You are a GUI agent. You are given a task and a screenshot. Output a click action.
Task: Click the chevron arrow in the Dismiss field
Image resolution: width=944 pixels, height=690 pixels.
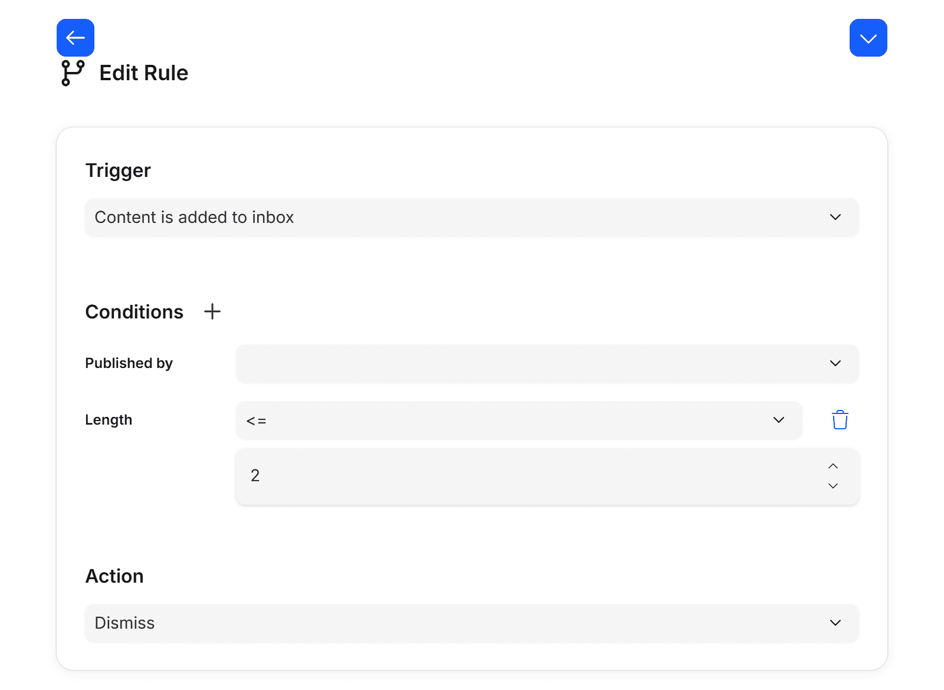(835, 623)
